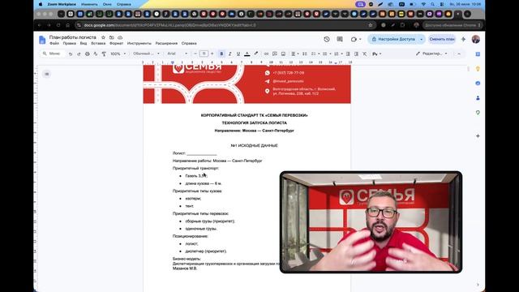This screenshot has height=292, width=519.
Task: Increase the font size with plus
Action: pyautogui.click(x=212, y=54)
